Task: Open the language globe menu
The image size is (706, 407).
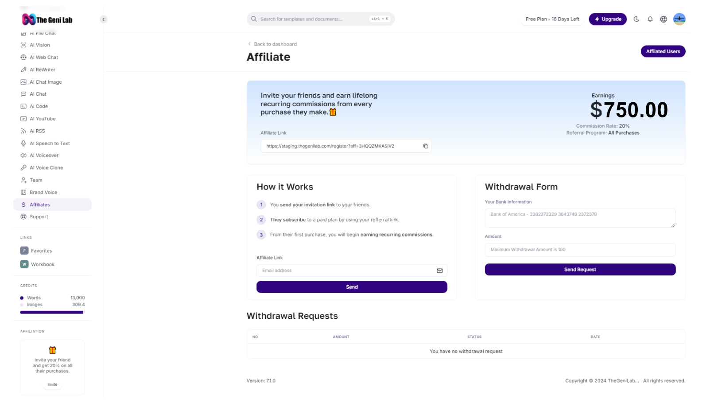Action: (663, 19)
